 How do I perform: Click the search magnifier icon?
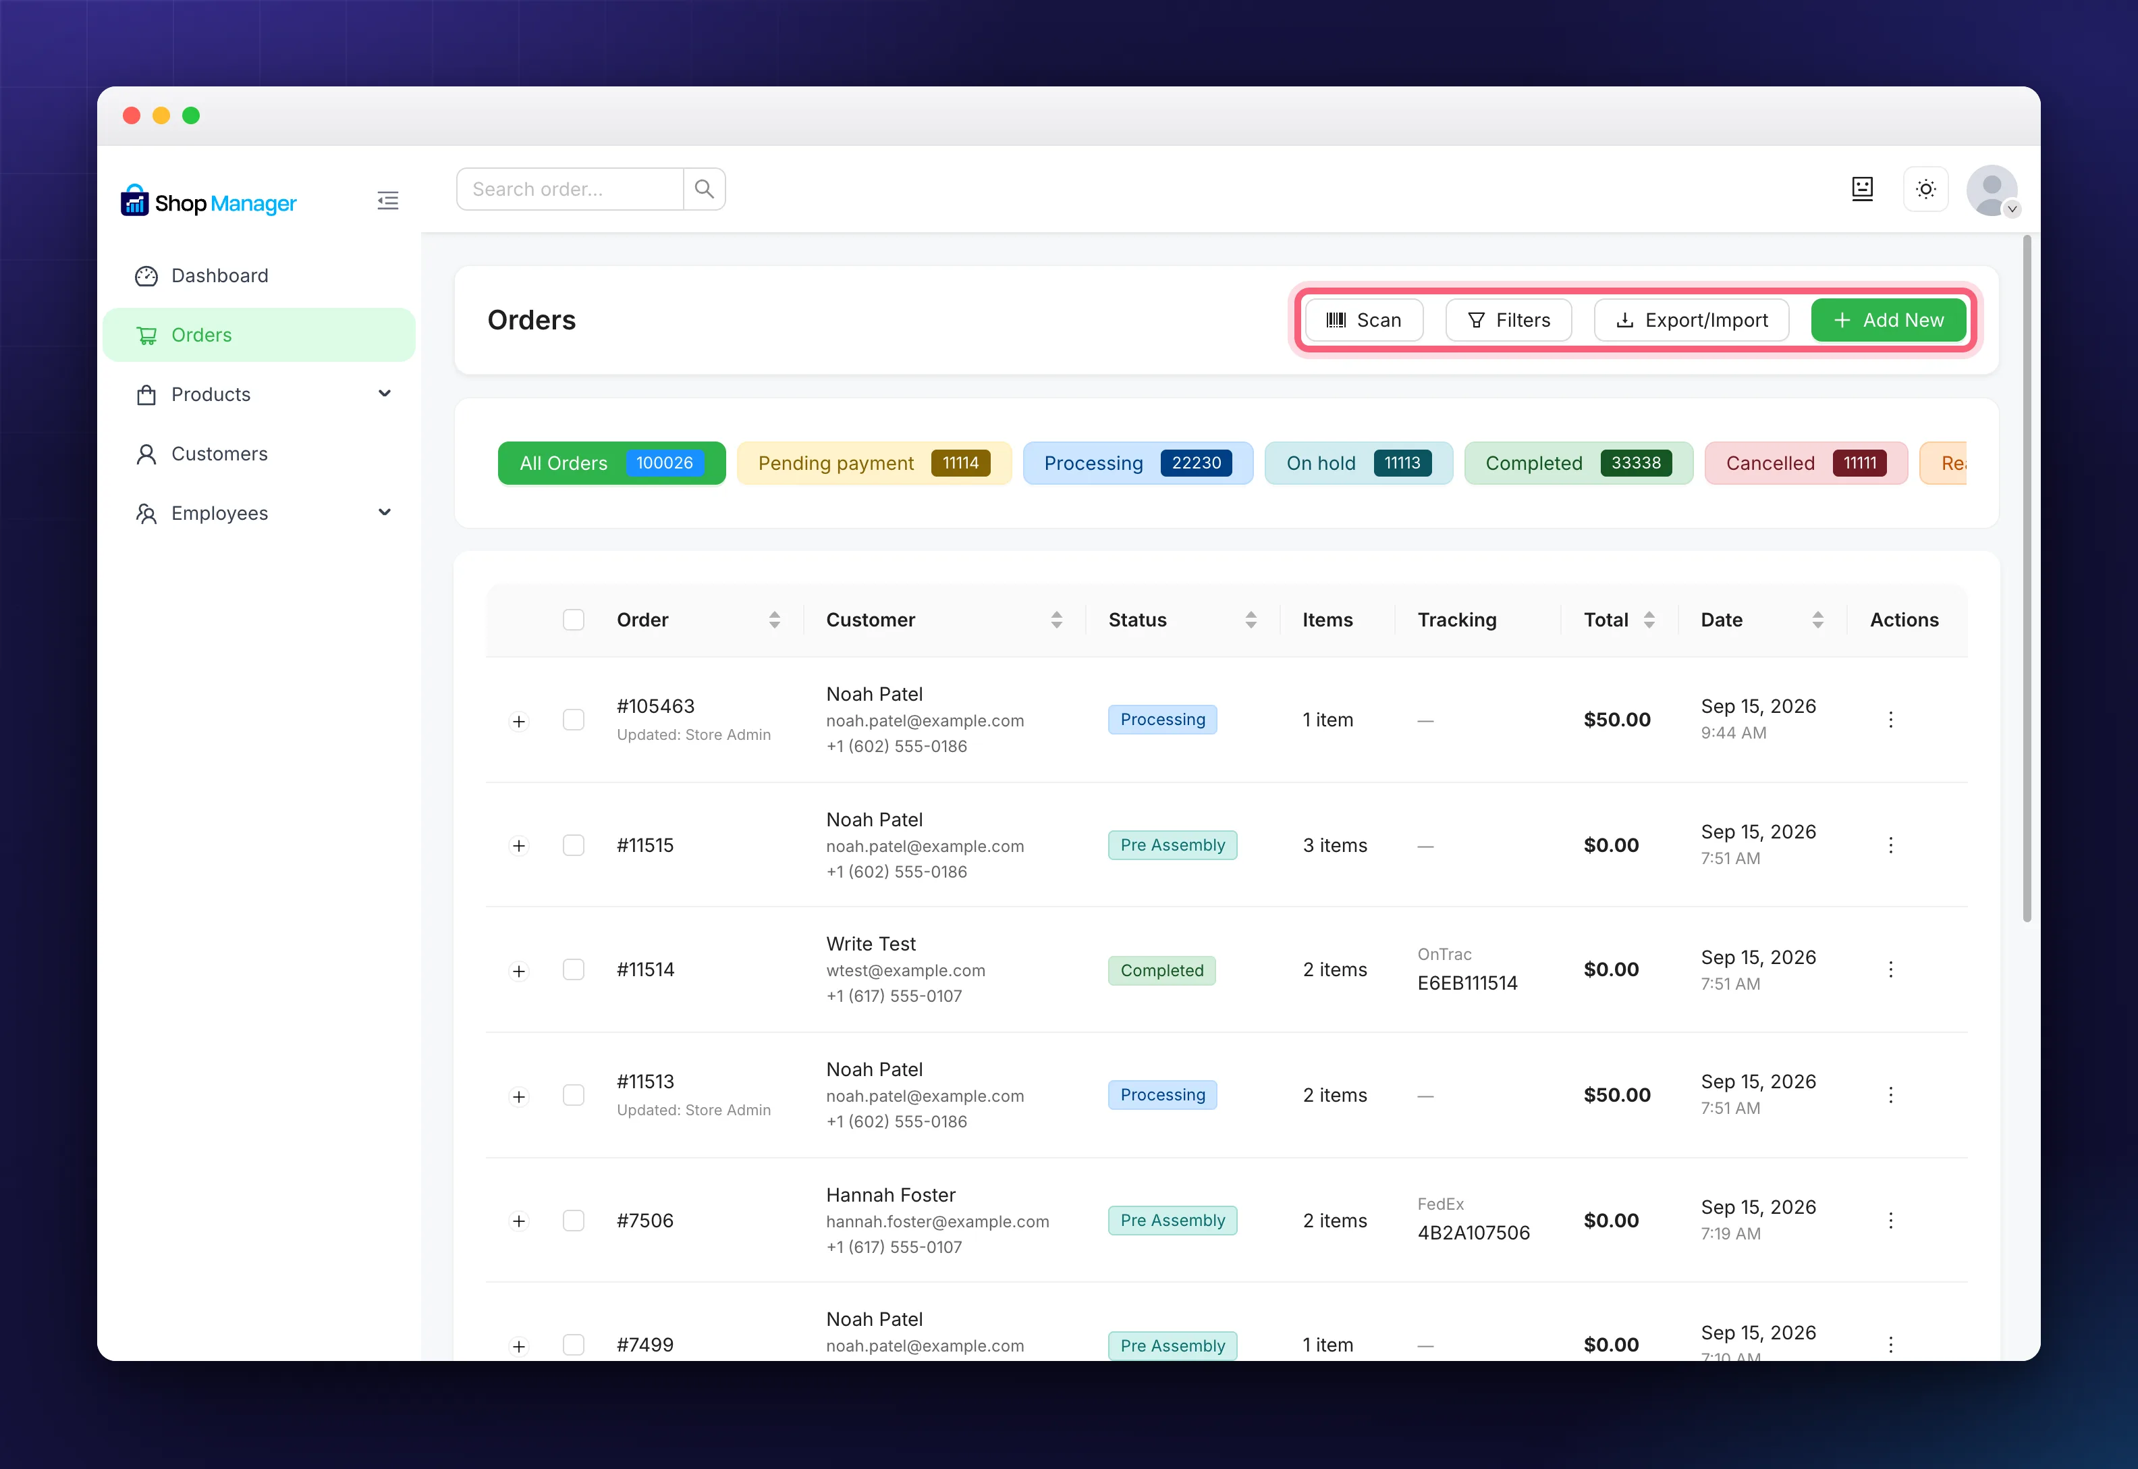[x=704, y=190]
